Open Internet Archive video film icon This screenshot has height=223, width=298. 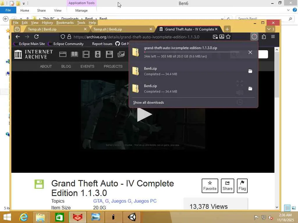coord(86,54)
